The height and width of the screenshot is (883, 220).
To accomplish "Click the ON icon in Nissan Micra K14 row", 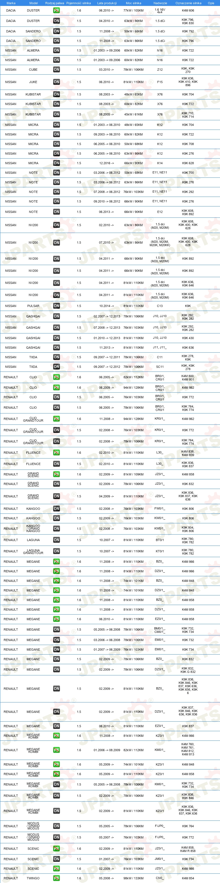I will (x=57, y=163).
